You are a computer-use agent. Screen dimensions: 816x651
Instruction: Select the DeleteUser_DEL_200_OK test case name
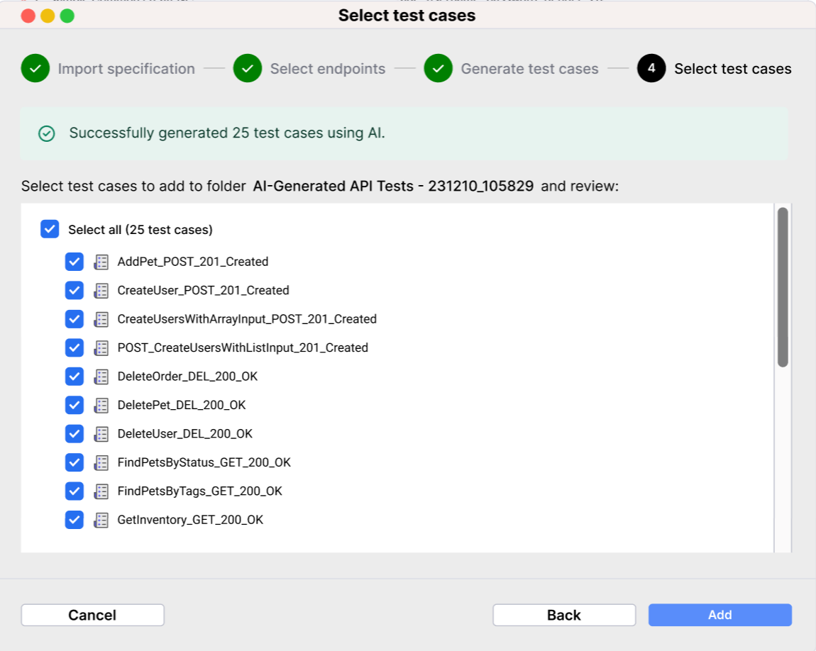pos(184,433)
